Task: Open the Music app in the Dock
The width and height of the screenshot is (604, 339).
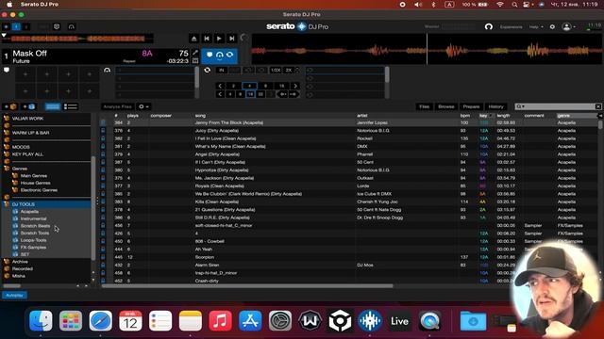Action: [x=220, y=320]
